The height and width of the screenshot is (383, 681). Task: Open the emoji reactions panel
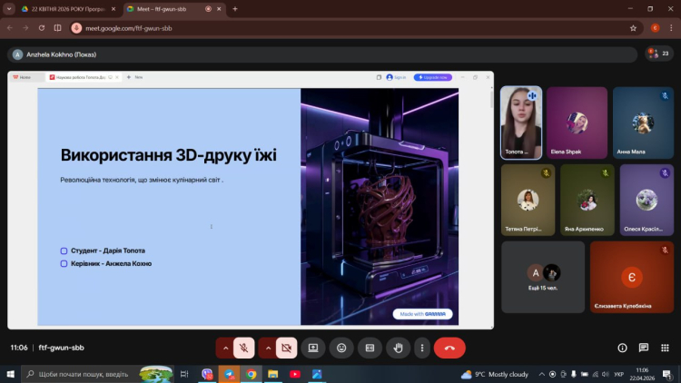(341, 348)
